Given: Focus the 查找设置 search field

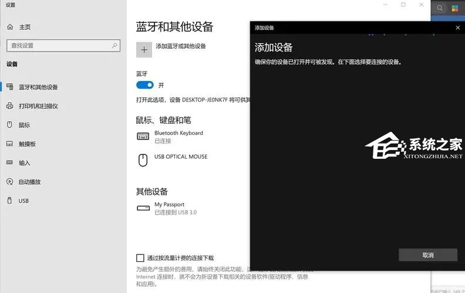Looking at the screenshot, I should click(x=63, y=46).
